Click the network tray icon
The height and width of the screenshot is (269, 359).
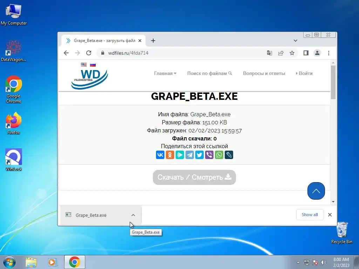point(306,262)
